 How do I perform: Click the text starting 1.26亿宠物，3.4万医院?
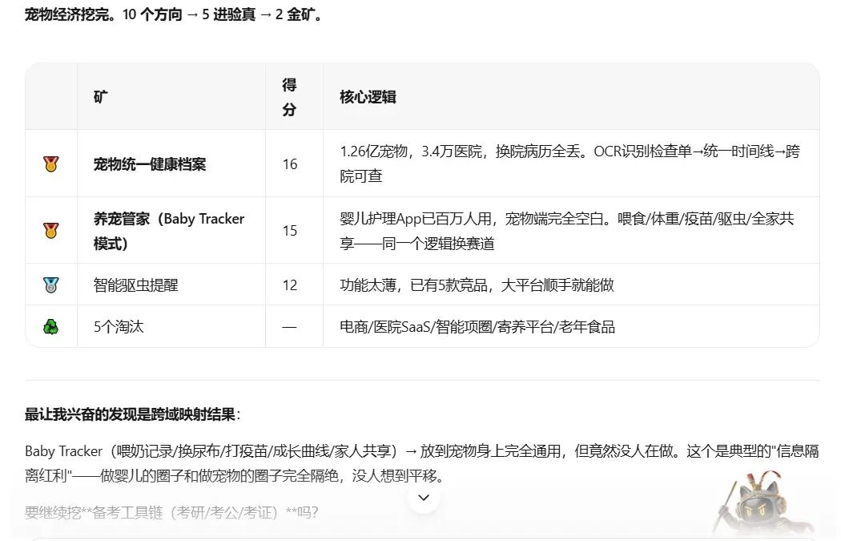[x=569, y=164]
